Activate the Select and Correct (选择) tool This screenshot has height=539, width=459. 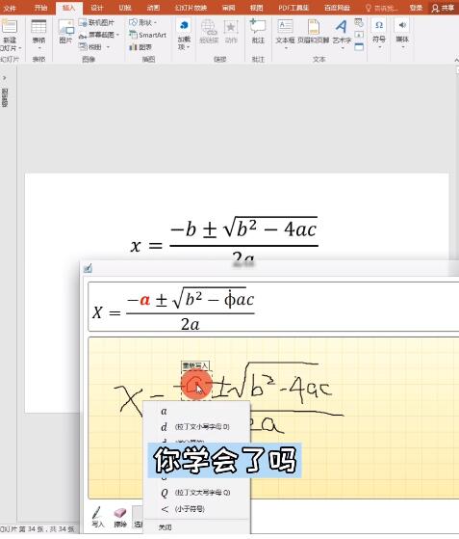click(138, 518)
